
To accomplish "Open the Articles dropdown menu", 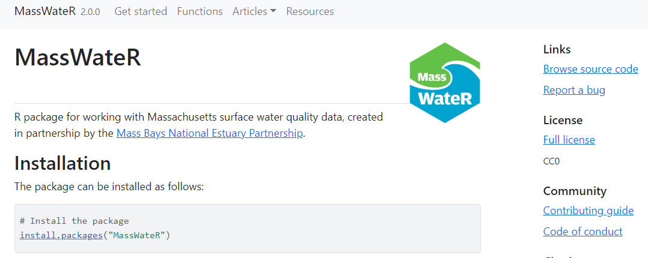I will (x=254, y=11).
